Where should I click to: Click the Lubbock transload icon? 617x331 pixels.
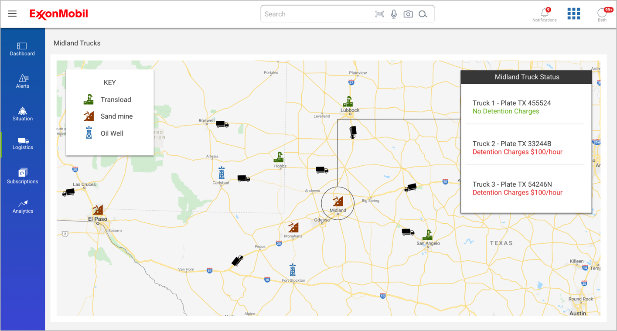pos(348,101)
